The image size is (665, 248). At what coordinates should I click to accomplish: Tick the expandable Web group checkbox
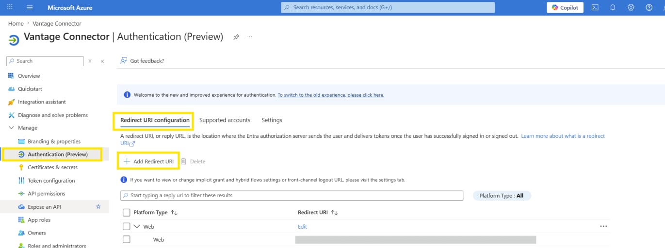[127, 226]
